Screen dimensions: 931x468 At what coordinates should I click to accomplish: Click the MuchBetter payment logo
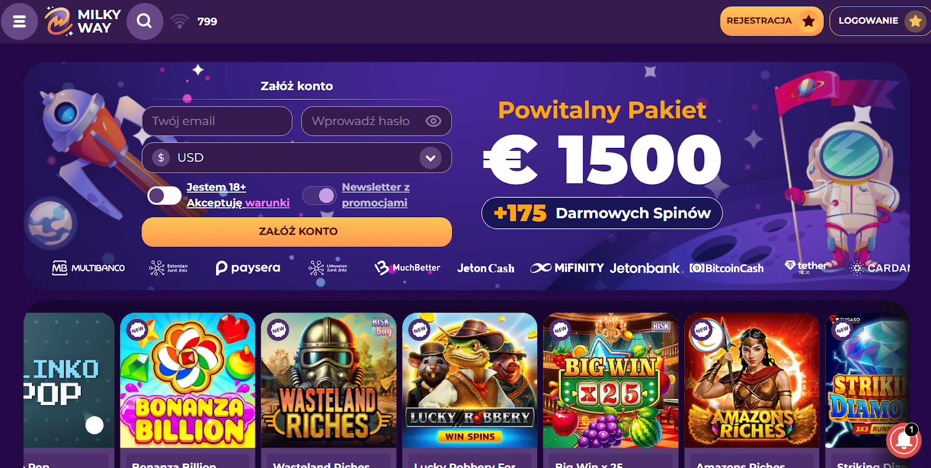click(x=407, y=268)
